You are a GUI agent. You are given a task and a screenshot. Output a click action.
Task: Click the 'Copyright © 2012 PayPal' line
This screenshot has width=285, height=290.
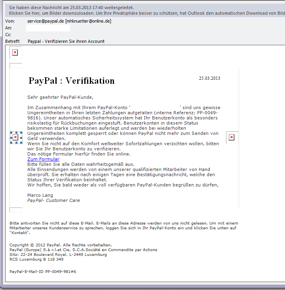click(x=61, y=245)
